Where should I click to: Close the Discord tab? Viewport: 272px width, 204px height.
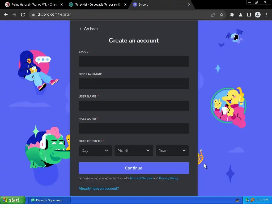pos(189,5)
